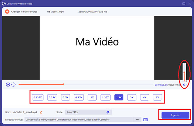Click the orange plus icon to change source
This screenshot has width=194, height=126.
pyautogui.click(x=7, y=12)
